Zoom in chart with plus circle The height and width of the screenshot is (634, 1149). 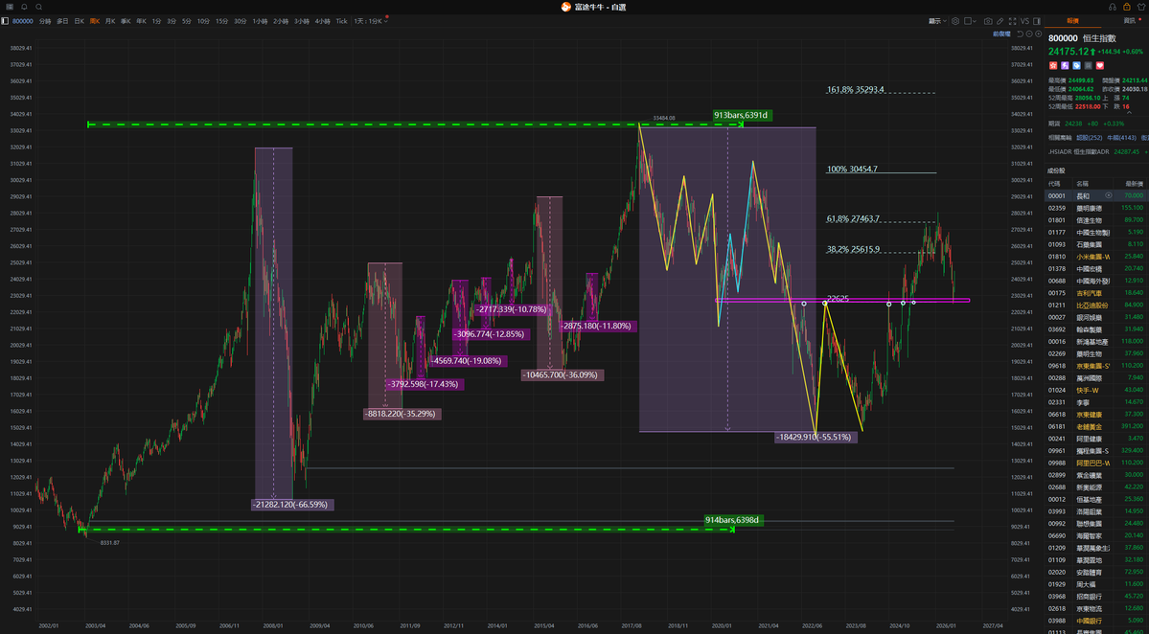tap(1039, 34)
